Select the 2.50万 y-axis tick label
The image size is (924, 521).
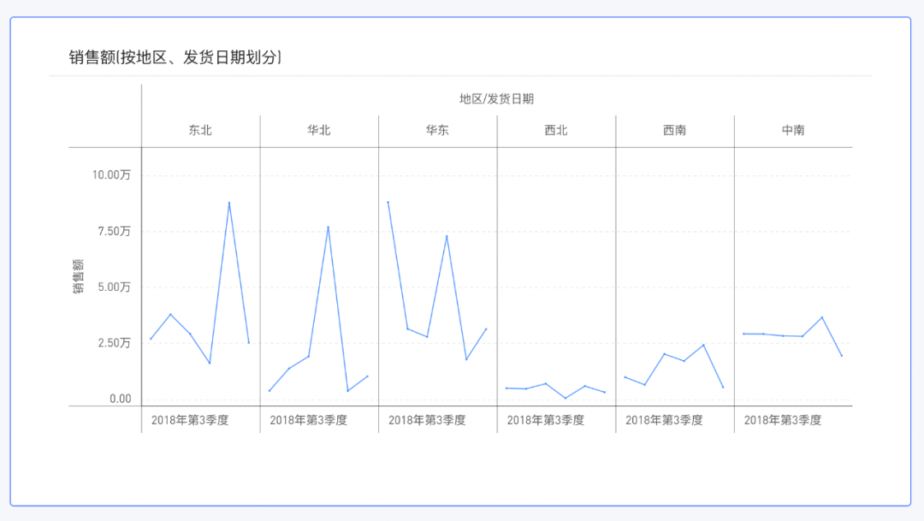point(114,343)
